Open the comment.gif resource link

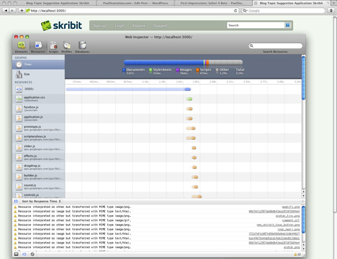click(290, 221)
